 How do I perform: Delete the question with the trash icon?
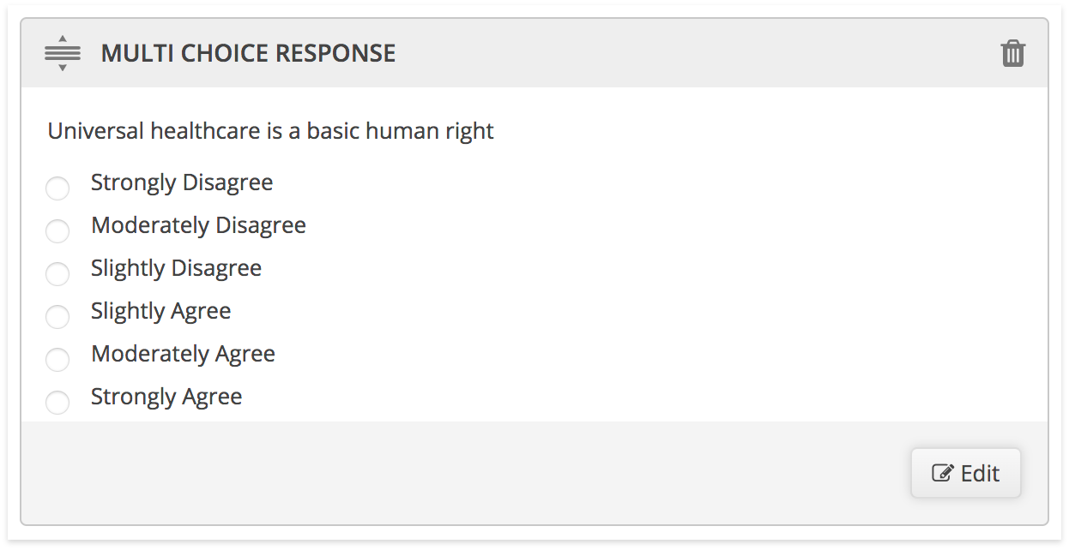coord(1013,53)
